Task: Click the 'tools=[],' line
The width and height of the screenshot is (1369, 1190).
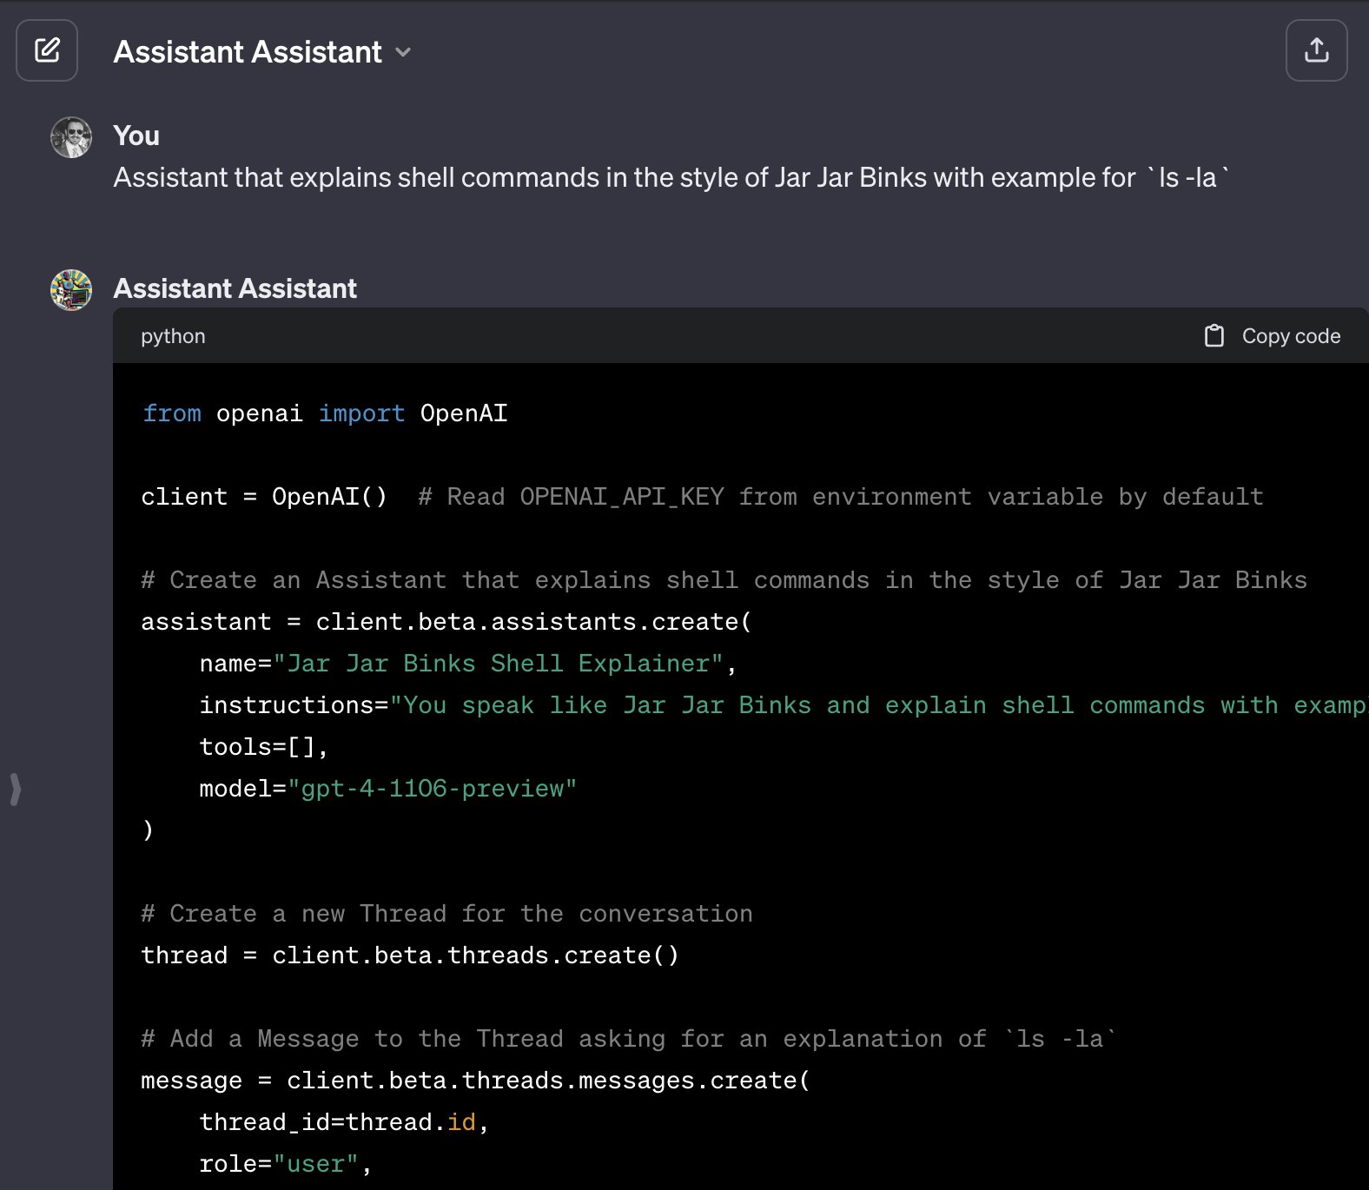Action: click(264, 747)
